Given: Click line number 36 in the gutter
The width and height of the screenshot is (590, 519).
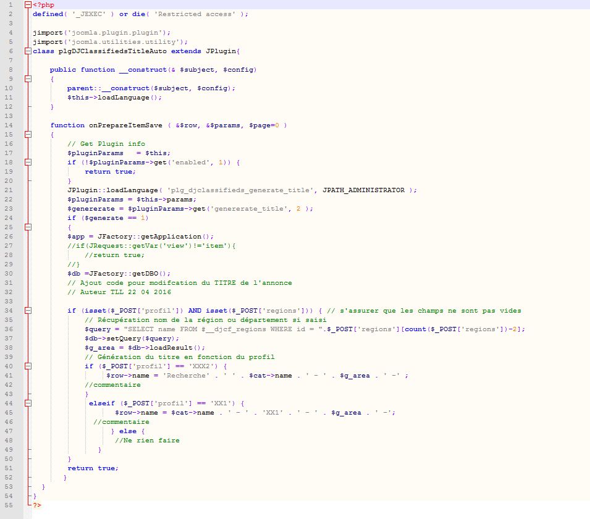Looking at the screenshot, I should [9, 329].
